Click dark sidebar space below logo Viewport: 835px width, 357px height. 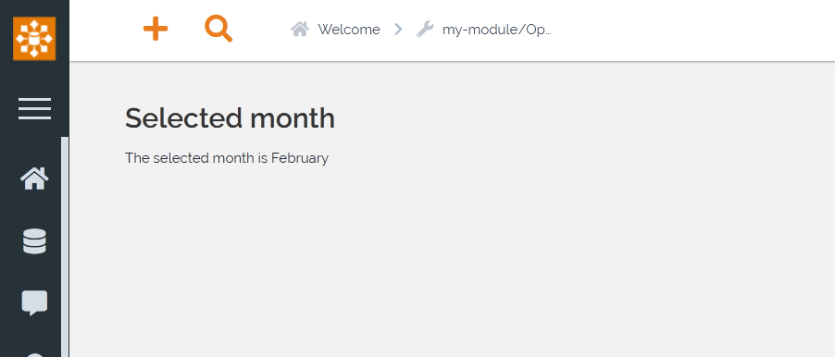[x=34, y=79]
